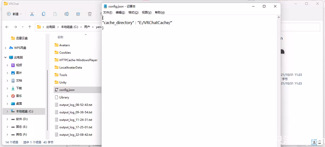Click the 音乐 music icon in sidebar
Image resolution: width=325 pixels, height=147 pixels.
click(13, 96)
